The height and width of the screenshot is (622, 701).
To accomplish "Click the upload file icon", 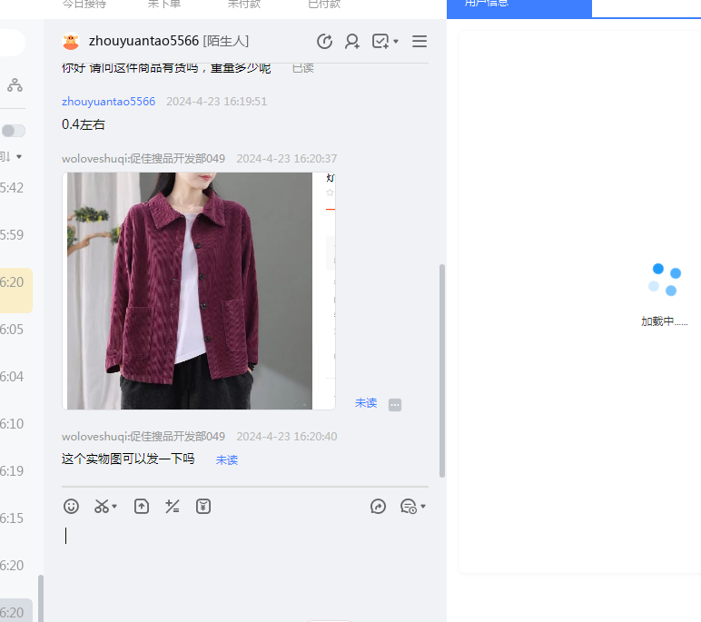I will tap(142, 507).
